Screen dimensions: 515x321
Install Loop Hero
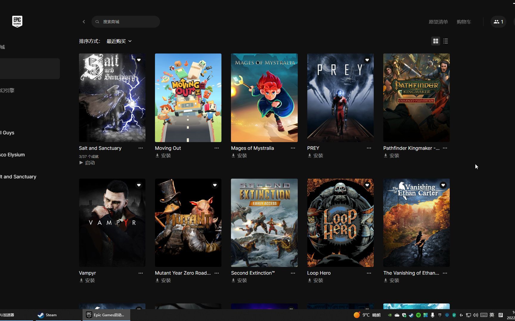(315, 280)
